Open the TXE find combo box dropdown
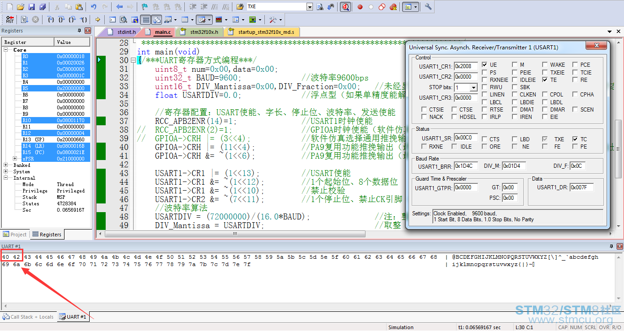This screenshot has width=624, height=331. (x=310, y=7)
